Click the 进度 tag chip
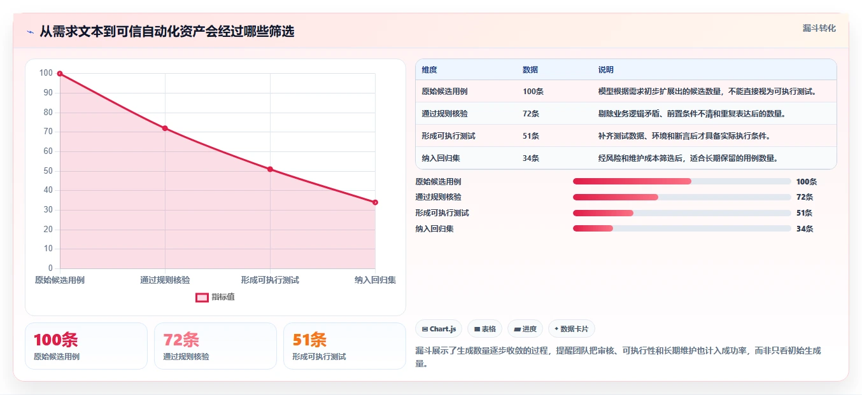The height and width of the screenshot is (395, 862). tap(525, 329)
